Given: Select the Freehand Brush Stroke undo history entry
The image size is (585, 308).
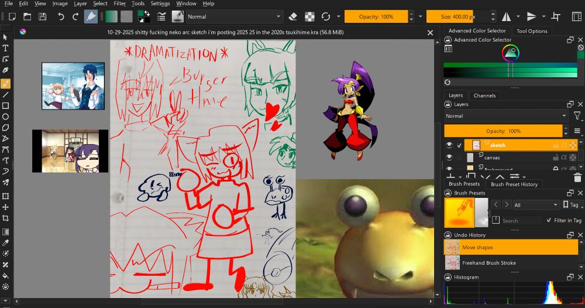Looking at the screenshot, I should click(x=511, y=263).
